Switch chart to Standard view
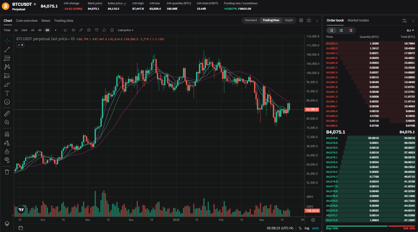The height and width of the screenshot is (232, 418). click(x=251, y=20)
